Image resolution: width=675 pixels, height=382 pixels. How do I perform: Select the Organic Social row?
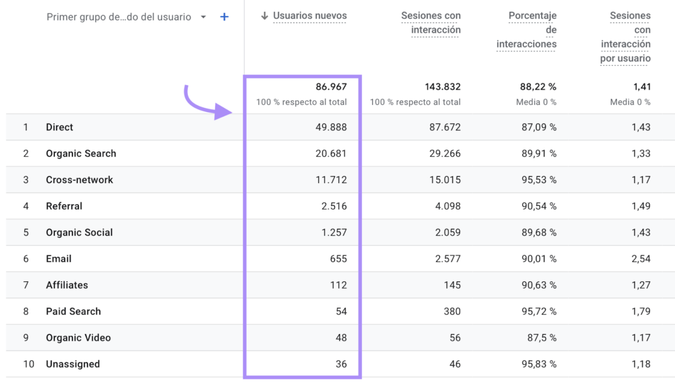pos(79,232)
